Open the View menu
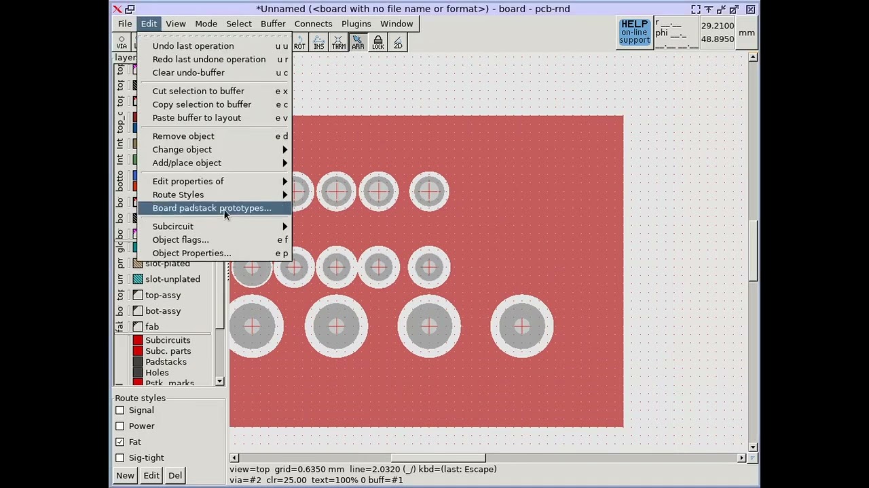Screen dimensions: 869x488 pos(175,24)
